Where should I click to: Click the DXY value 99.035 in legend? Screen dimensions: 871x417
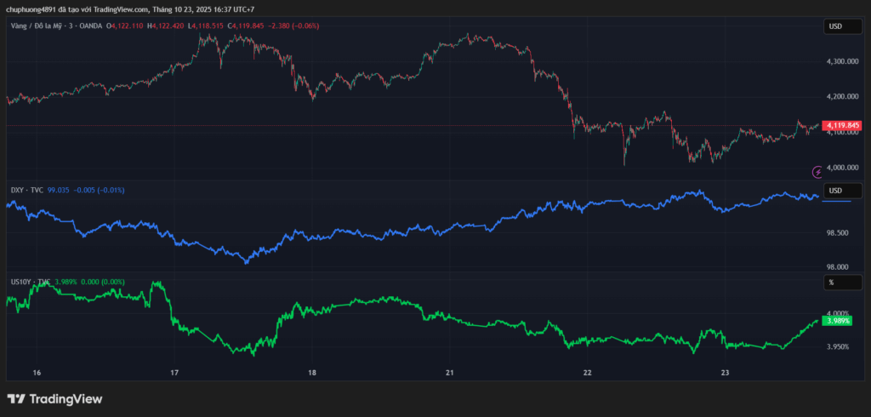point(60,190)
